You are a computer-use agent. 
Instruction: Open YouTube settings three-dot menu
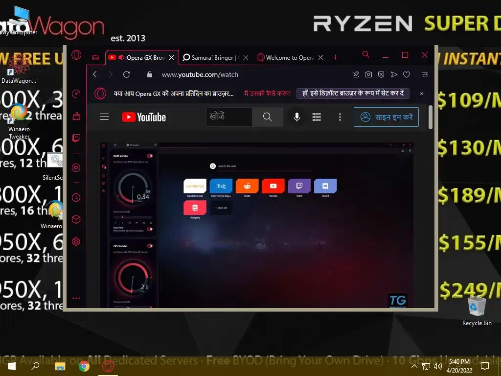point(340,117)
